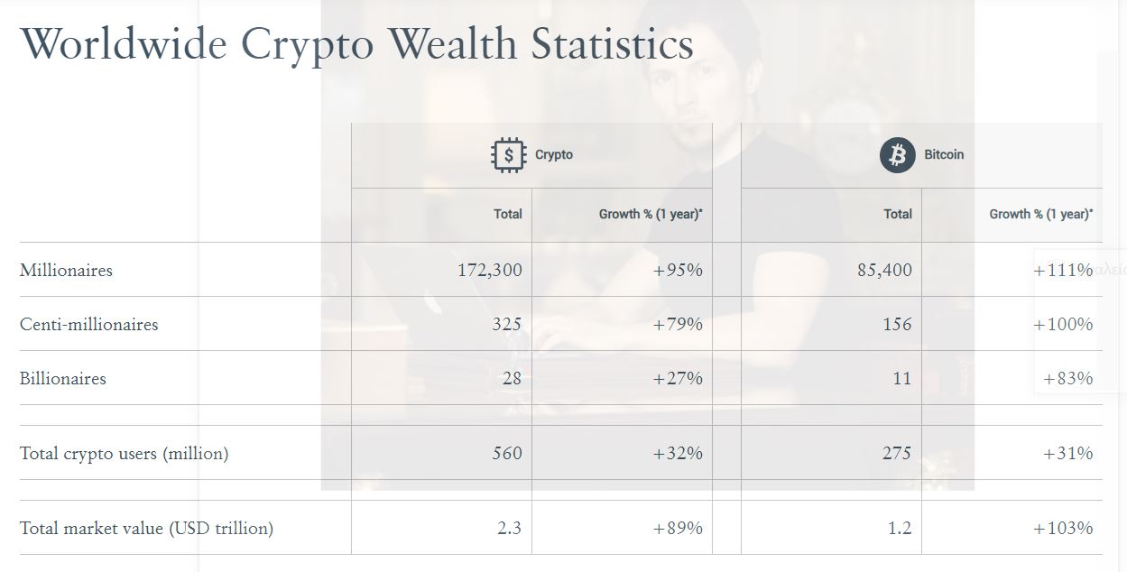Click the Crypto Growth % (1 year) header
Image resolution: width=1127 pixels, height=572 pixels.
(x=651, y=215)
